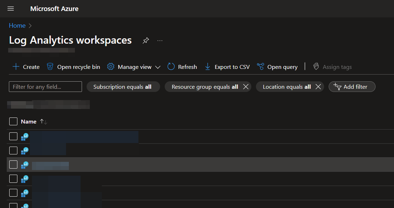This screenshot has width=394, height=208.
Task: Click the Microsoft Azure title
Action: click(x=54, y=9)
